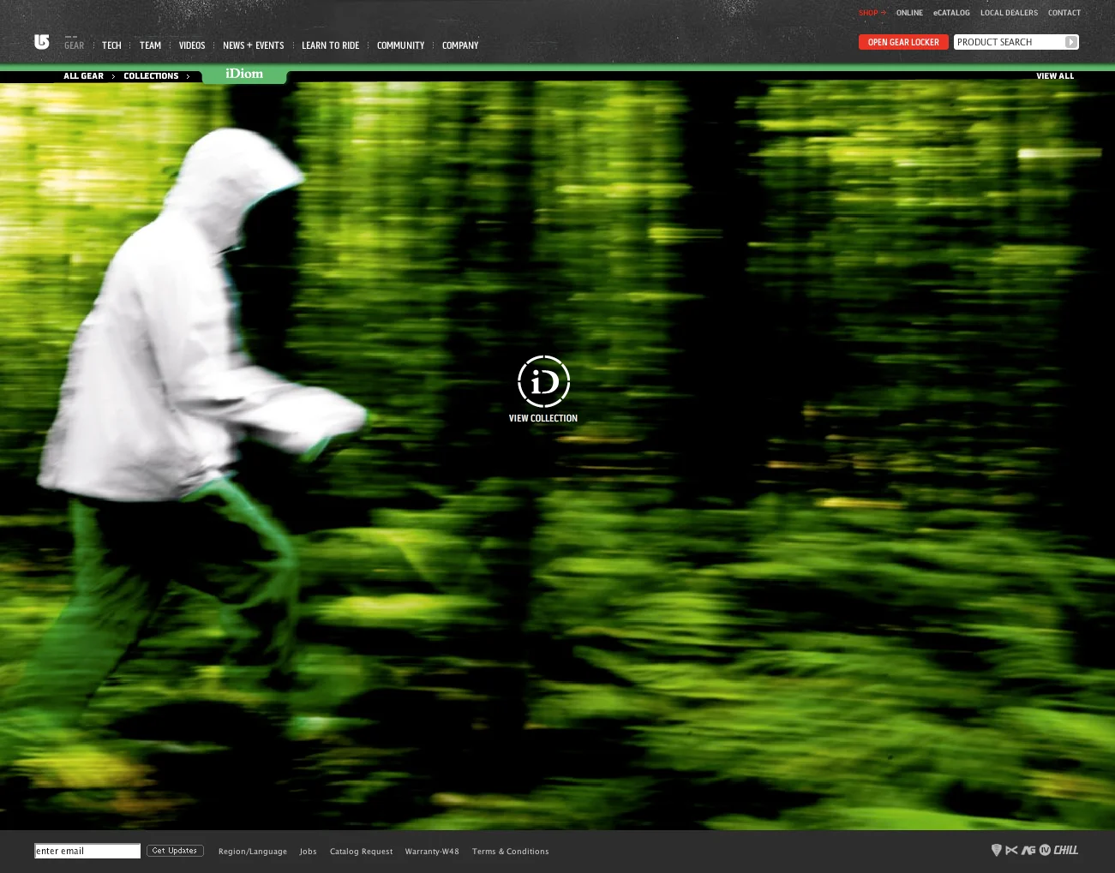Viewport: 1115px width, 873px height.
Task: Open the TECH menu
Action: (x=111, y=45)
